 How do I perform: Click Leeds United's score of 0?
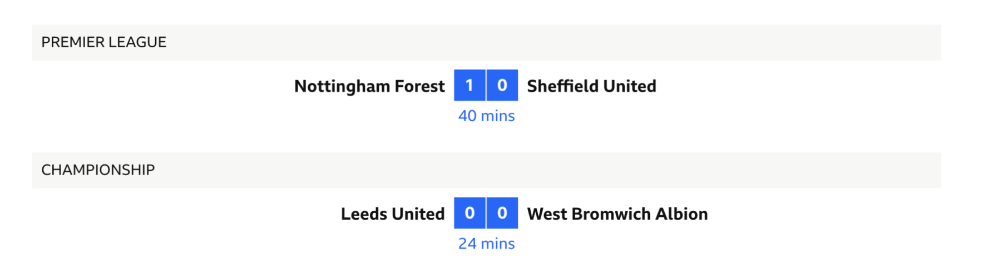point(470,213)
